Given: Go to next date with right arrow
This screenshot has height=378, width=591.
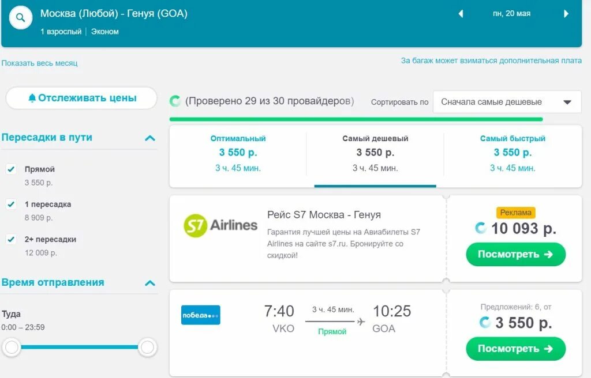Looking at the screenshot, I should click(x=566, y=14).
